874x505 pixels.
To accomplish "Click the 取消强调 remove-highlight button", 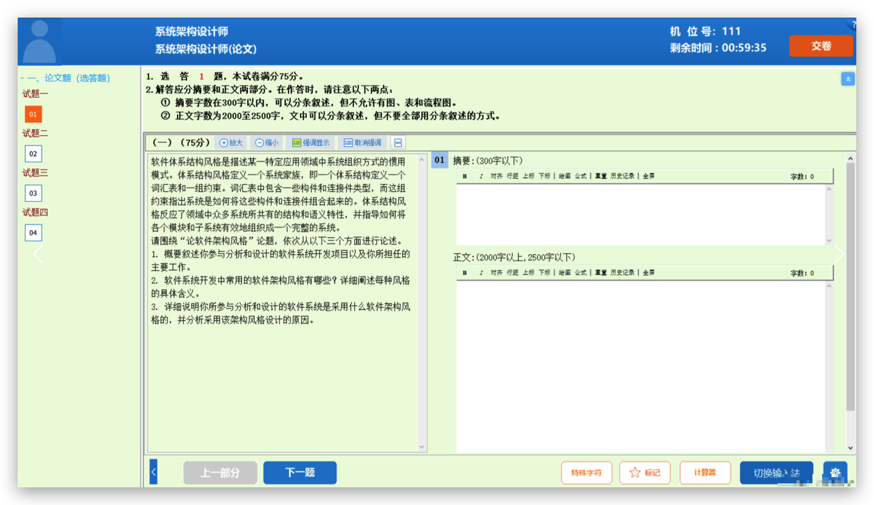I will (x=363, y=143).
